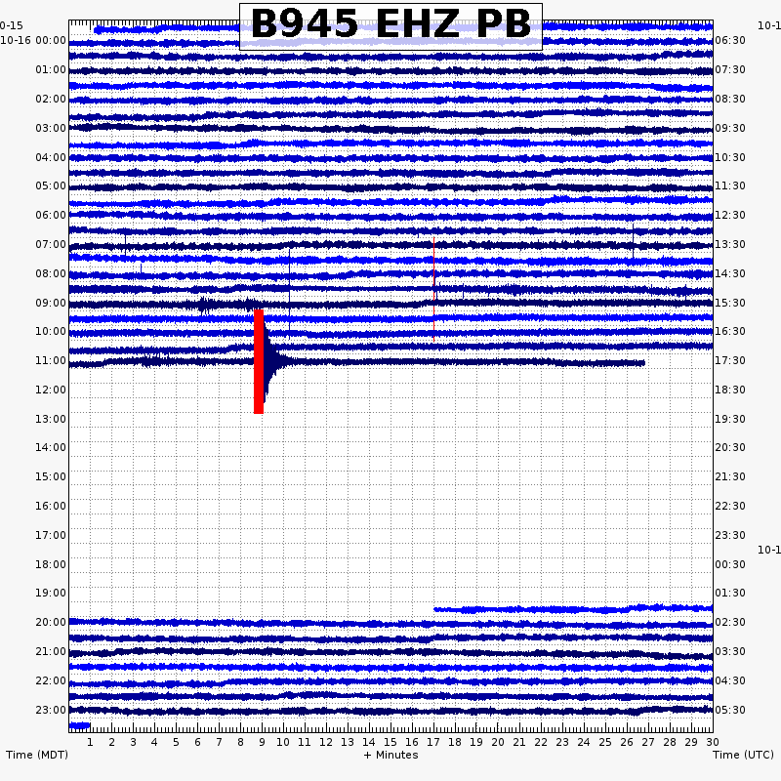The width and height of the screenshot is (781, 781).
Task: Click minute tick label "13" on bottom axis
Action: [x=348, y=742]
